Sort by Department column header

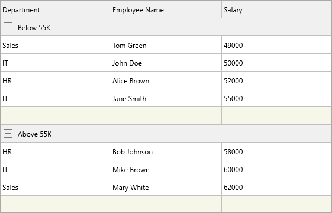(x=56, y=9)
